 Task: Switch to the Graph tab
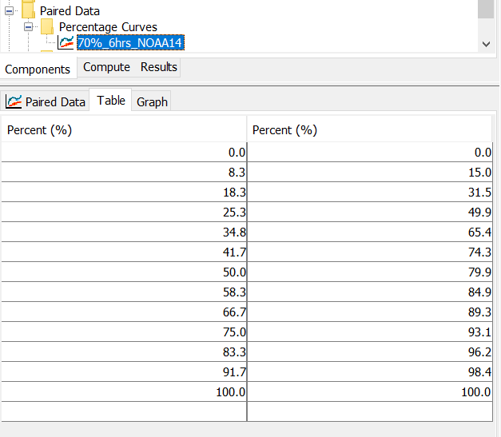point(152,102)
